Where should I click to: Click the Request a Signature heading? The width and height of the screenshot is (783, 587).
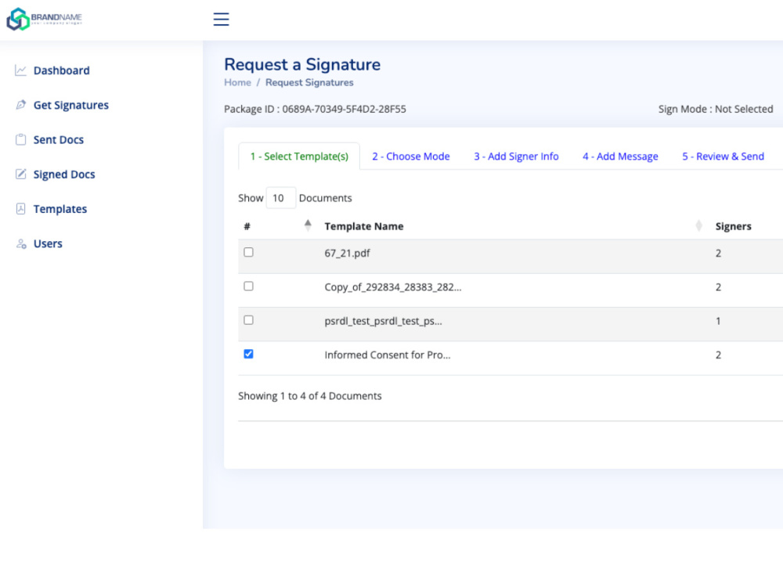[302, 64]
